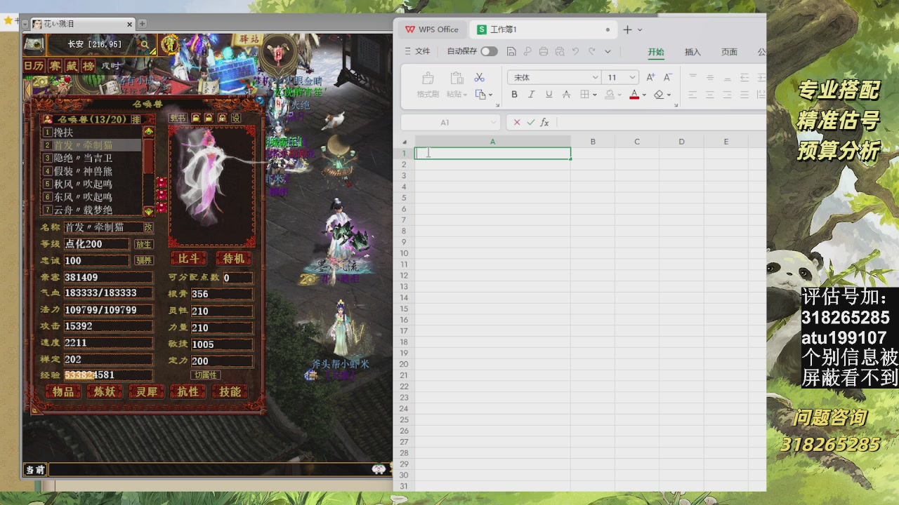
Task: Open the font size 11 dropdown
Action: [x=632, y=77]
